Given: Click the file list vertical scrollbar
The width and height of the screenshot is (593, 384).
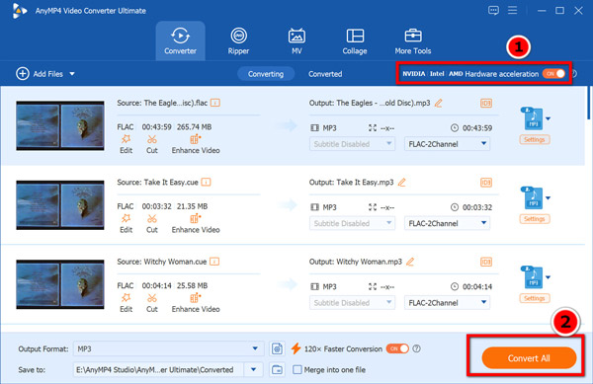Looking at the screenshot, I should point(588,103).
